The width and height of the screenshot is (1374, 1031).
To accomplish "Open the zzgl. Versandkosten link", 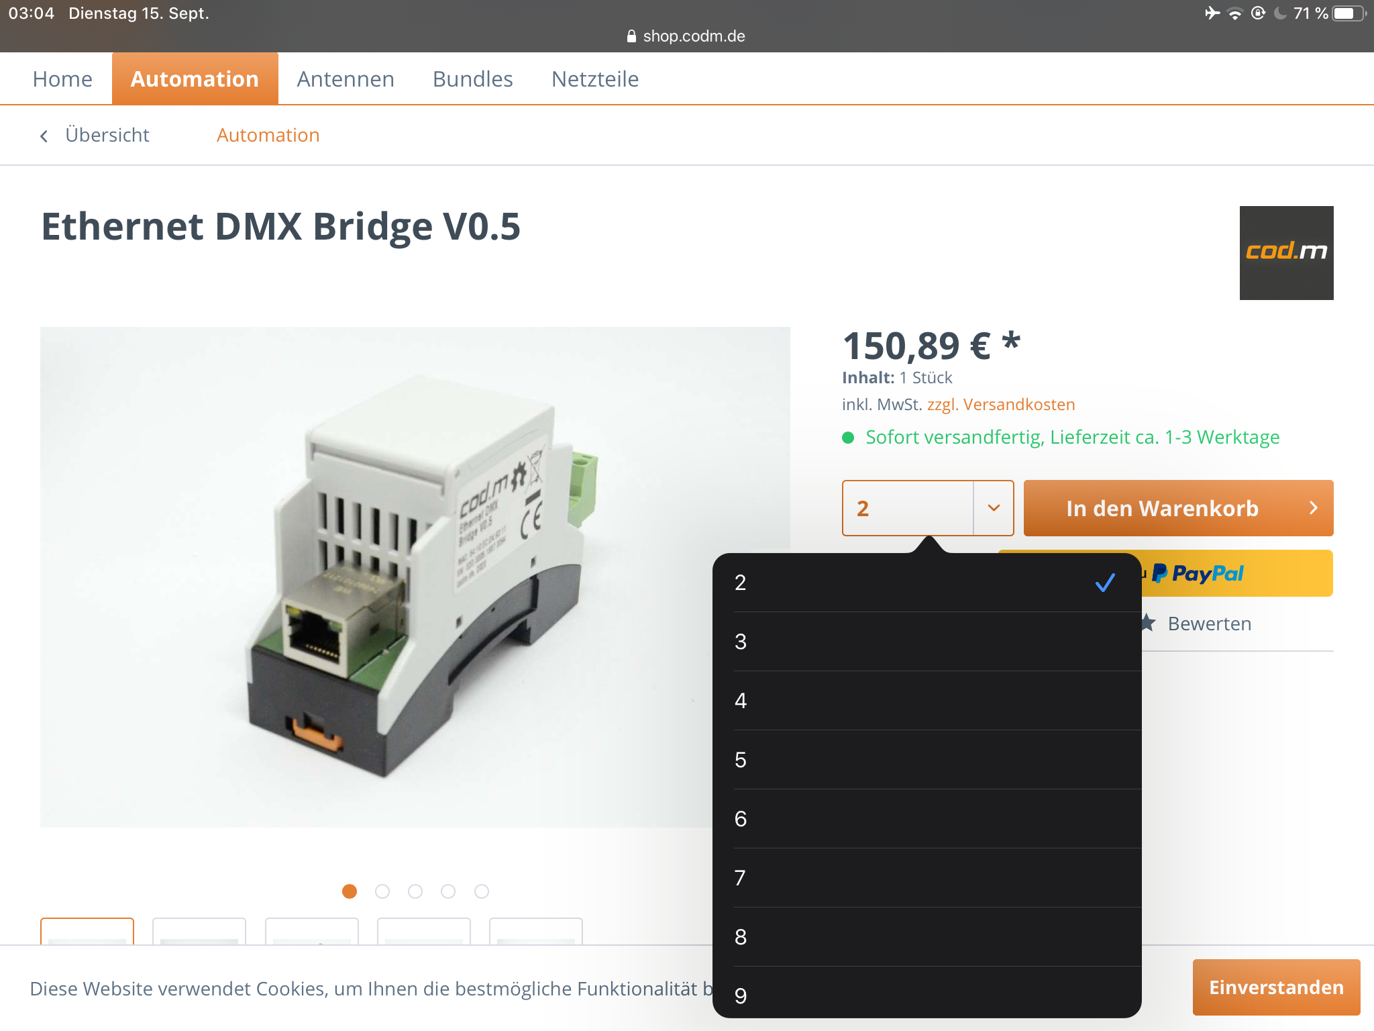I will (1001, 405).
